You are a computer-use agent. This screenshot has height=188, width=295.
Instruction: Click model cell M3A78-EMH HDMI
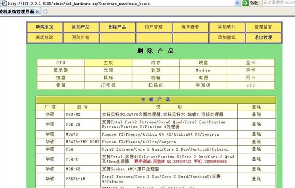83,142
